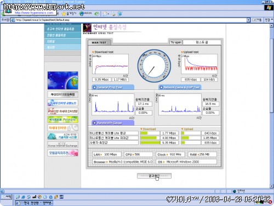274x206 pixels.
Task: Click the 104 kB/s upload result field
Action: [209, 80]
